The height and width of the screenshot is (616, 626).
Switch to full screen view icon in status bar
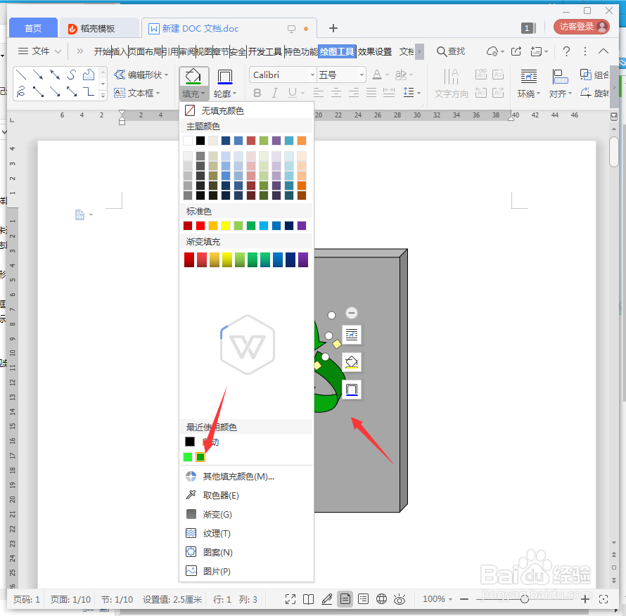click(290, 599)
